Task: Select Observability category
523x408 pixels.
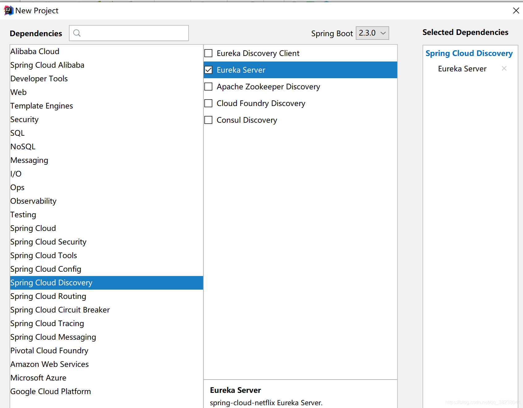Action: 106,201
